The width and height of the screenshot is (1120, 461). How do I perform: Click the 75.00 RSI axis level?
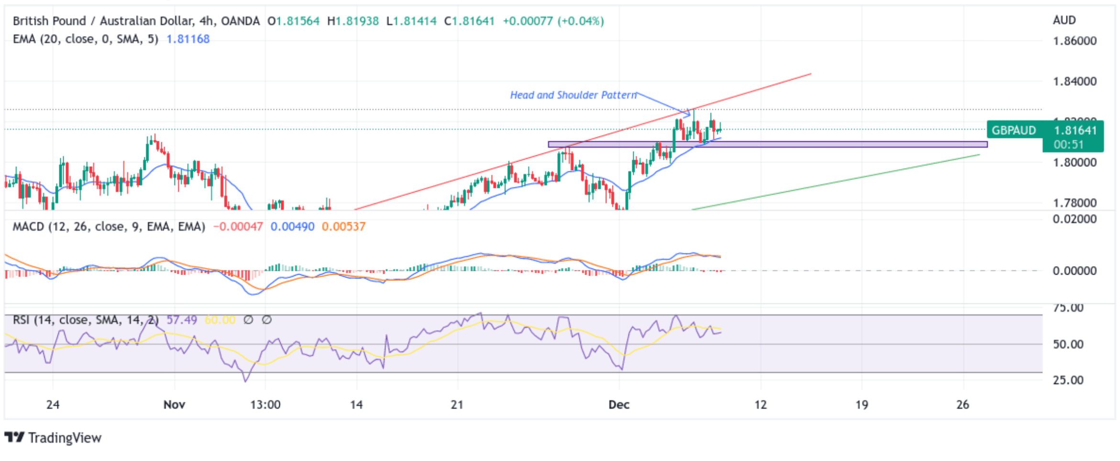coord(1068,308)
